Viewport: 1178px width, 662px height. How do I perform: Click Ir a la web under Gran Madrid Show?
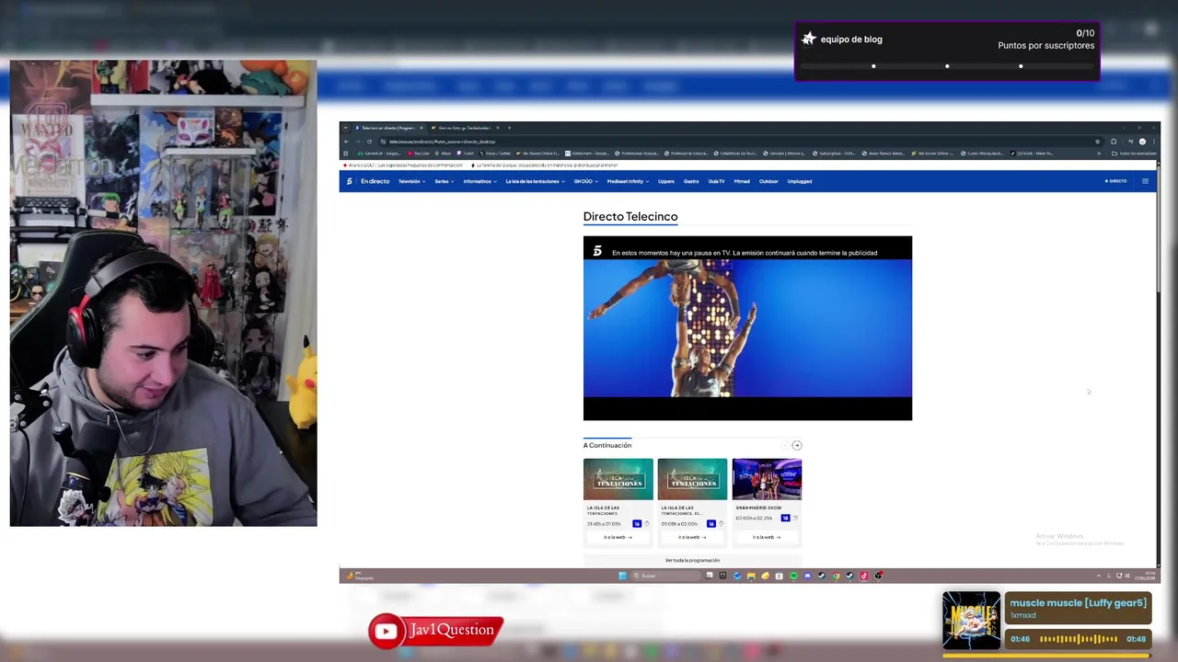tap(767, 537)
